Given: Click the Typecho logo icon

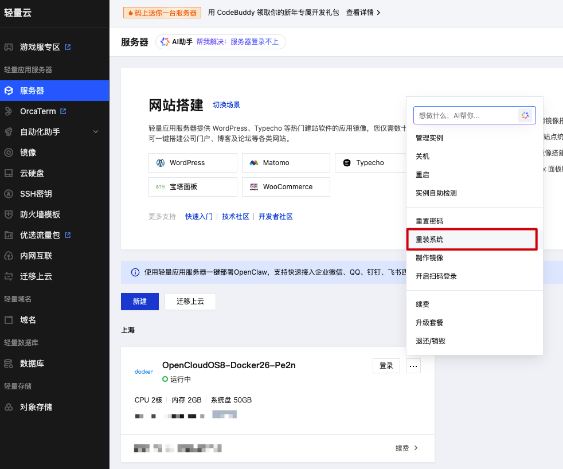Looking at the screenshot, I should (x=347, y=163).
